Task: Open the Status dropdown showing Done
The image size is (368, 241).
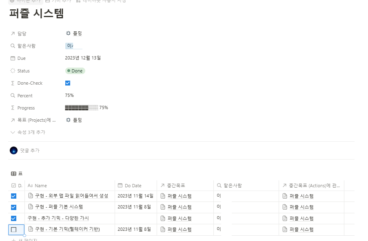Action: 75,70
